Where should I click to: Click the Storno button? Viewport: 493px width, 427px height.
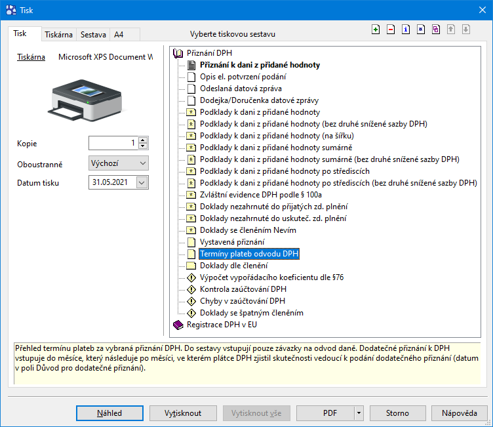(x=397, y=413)
